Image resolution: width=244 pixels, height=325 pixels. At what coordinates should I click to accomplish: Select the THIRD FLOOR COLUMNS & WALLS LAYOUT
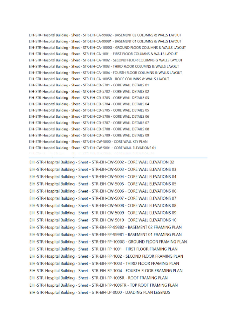[x=104, y=66]
